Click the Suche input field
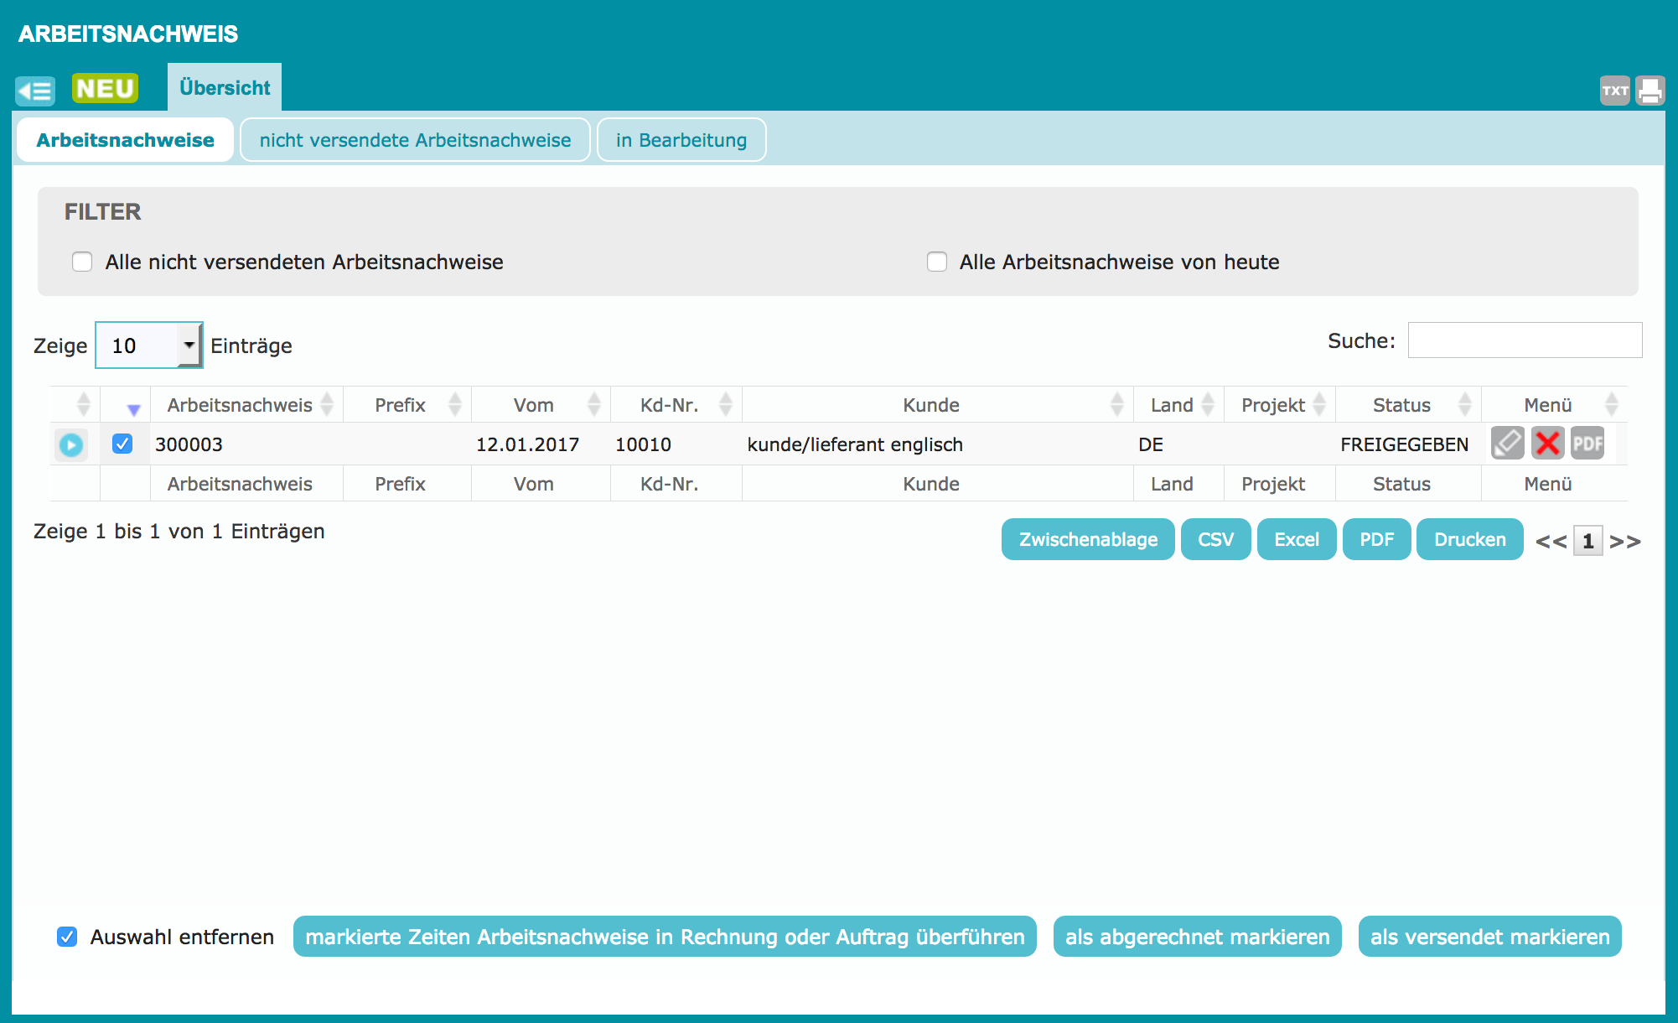Viewport: 1678px width, 1023px height. point(1524,340)
